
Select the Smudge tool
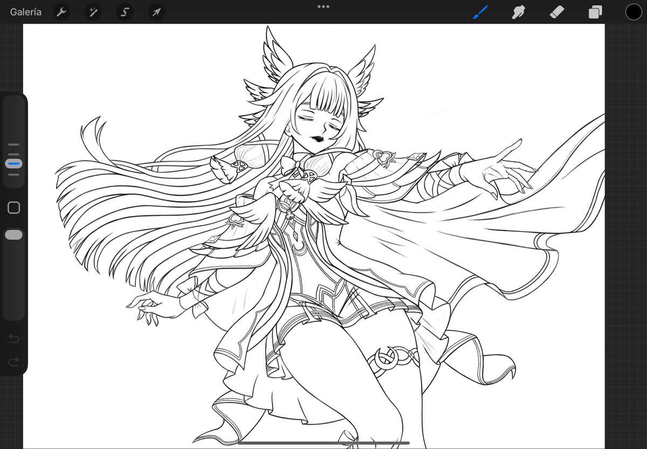coord(518,12)
